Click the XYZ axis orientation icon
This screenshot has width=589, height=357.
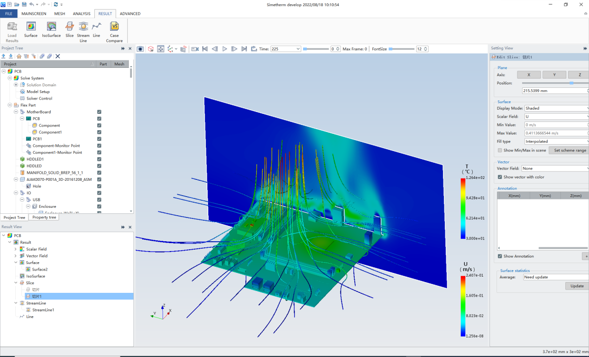click(x=171, y=49)
